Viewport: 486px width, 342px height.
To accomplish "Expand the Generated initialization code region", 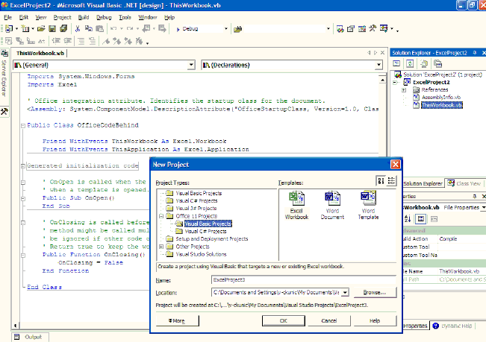I will pos(23,166).
